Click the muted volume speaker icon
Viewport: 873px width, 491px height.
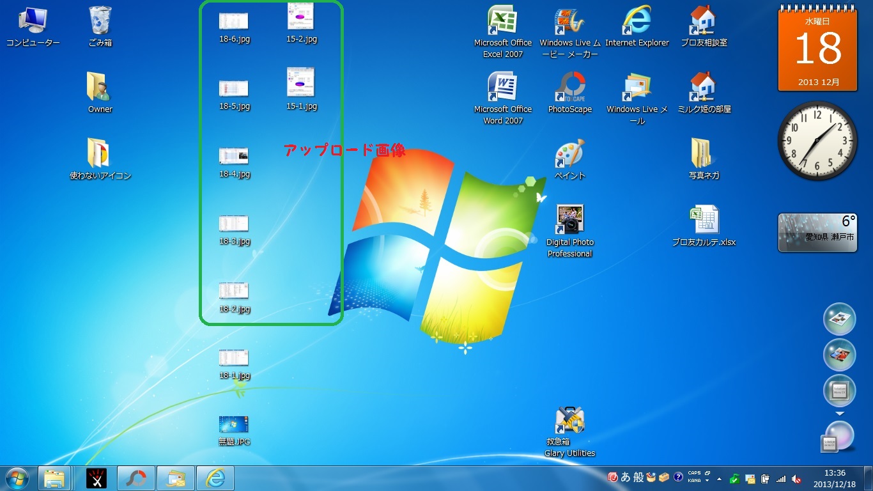(796, 478)
